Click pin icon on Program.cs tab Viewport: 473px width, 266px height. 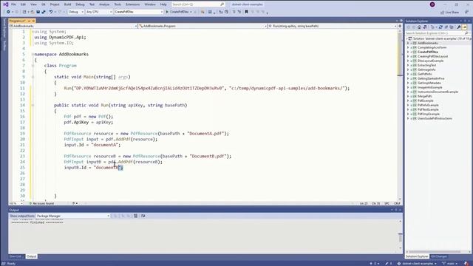pos(29,21)
